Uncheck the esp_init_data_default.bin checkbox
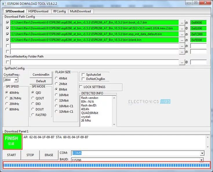 point(8,34)
